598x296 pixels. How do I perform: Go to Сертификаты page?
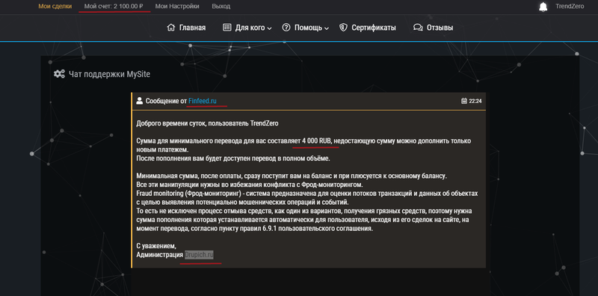coord(373,28)
